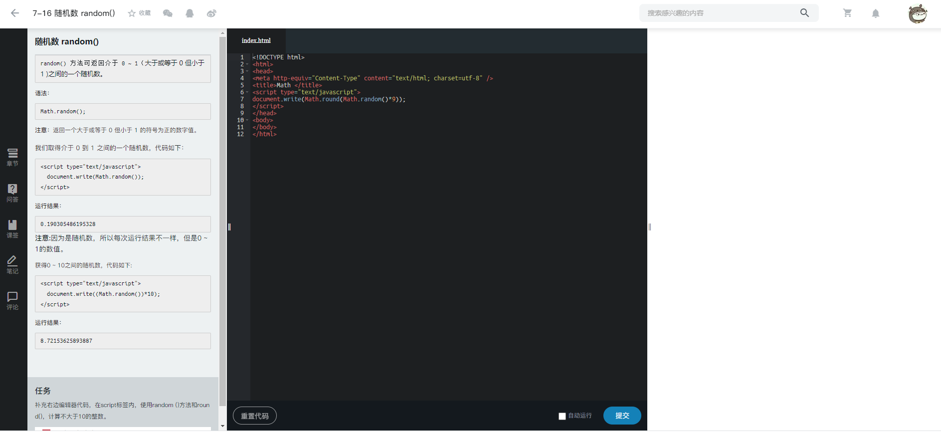Screen dimensions: 941x435
Task: Open notifications bell in header
Action: pyautogui.click(x=876, y=13)
